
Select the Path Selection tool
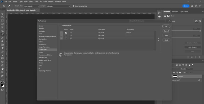(2, 55)
